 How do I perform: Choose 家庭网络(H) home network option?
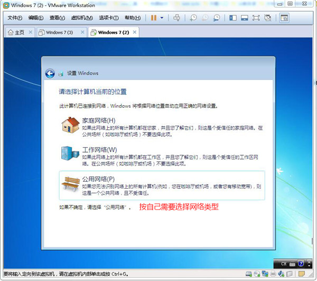(162, 127)
